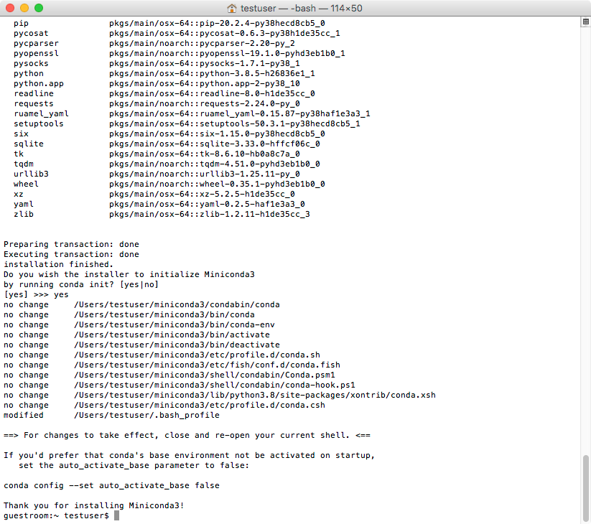Click the shell/condabin/Conda.psm1 path line
591x524 pixels.
205,375
